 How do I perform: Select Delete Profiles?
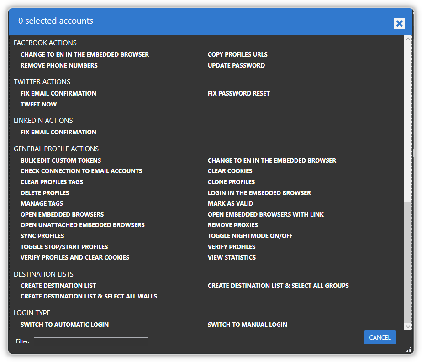[45, 193]
